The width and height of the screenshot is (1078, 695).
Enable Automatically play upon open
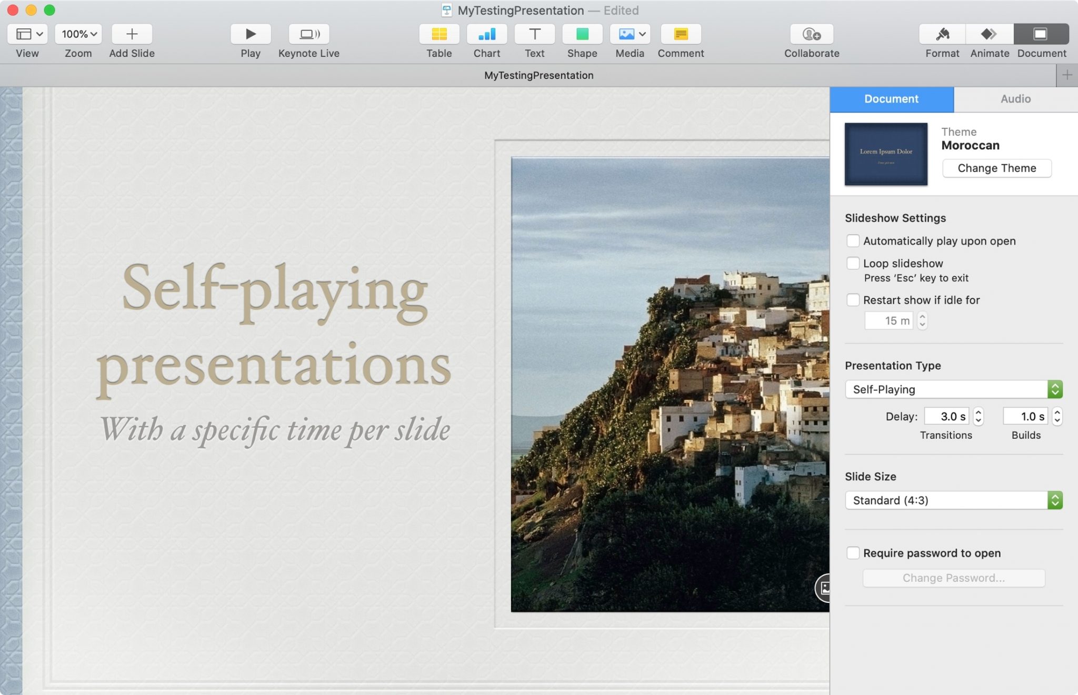tap(852, 240)
